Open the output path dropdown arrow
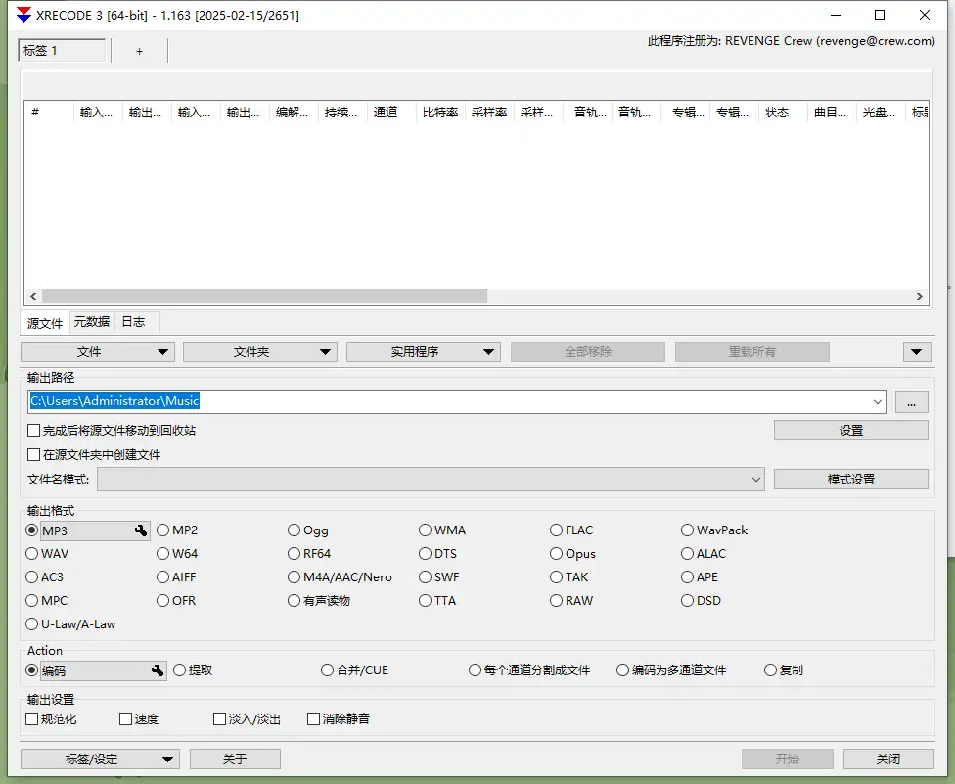 877,401
